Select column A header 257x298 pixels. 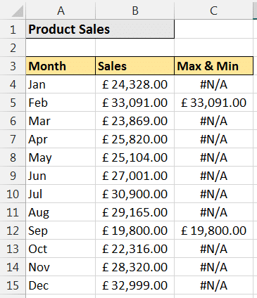click(x=61, y=11)
